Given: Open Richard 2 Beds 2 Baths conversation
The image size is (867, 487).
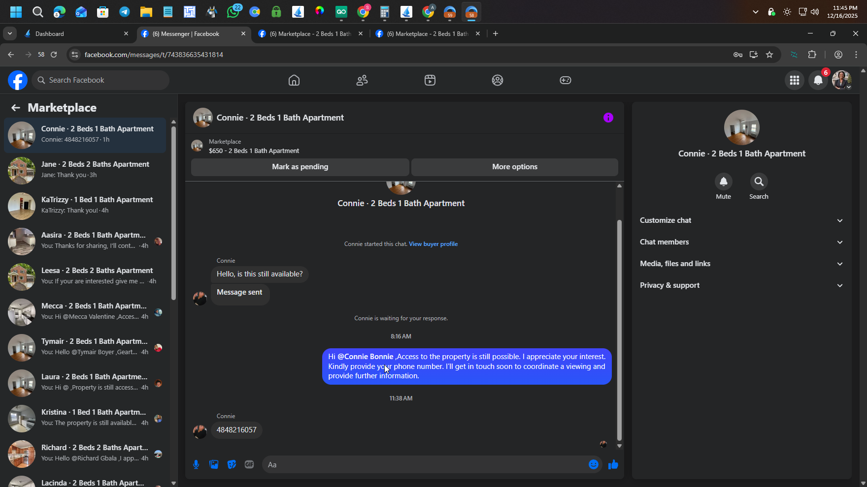Looking at the screenshot, I should coord(85,454).
